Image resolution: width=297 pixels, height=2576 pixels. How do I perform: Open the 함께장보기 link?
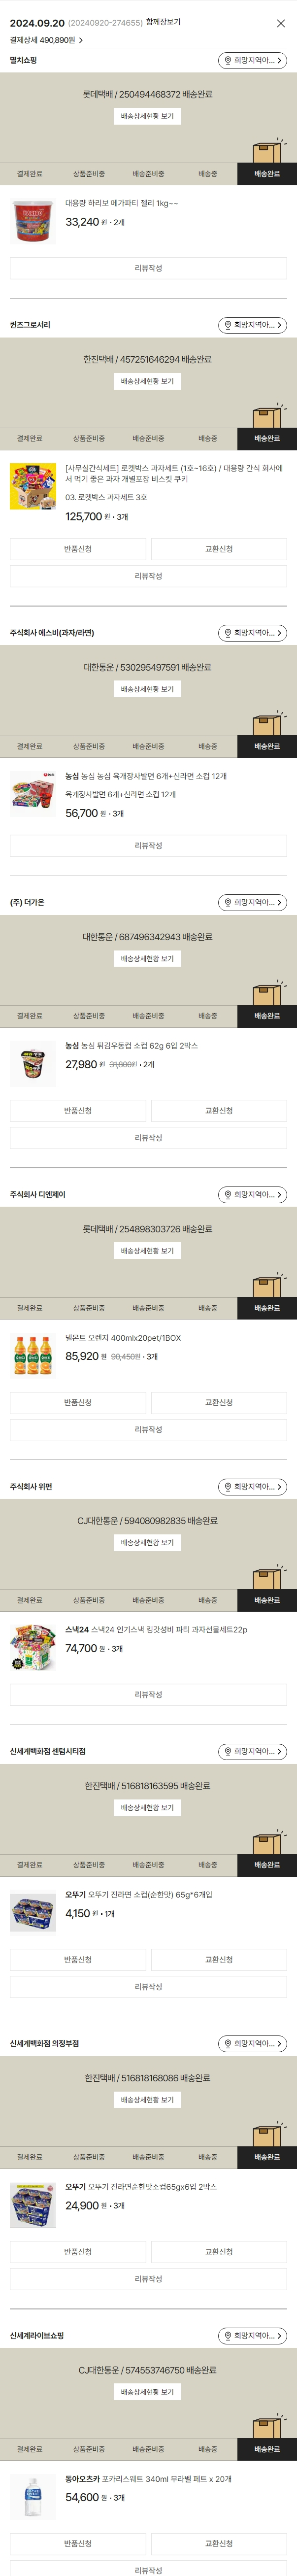[x=163, y=22]
